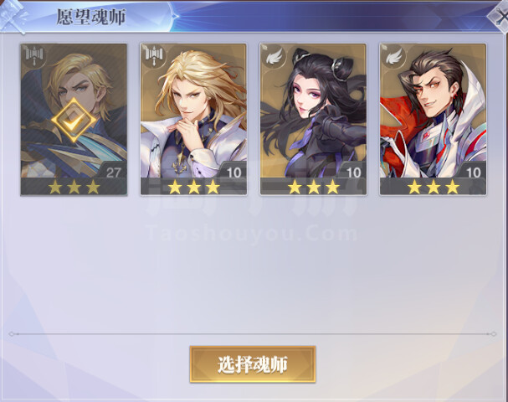Click the crossed-swords close icon
Image resolution: width=508 pixels, height=402 pixels.
coord(499,18)
